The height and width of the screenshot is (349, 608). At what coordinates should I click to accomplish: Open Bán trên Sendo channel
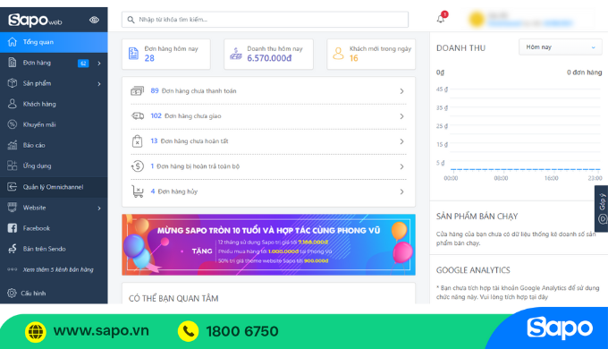[44, 249]
